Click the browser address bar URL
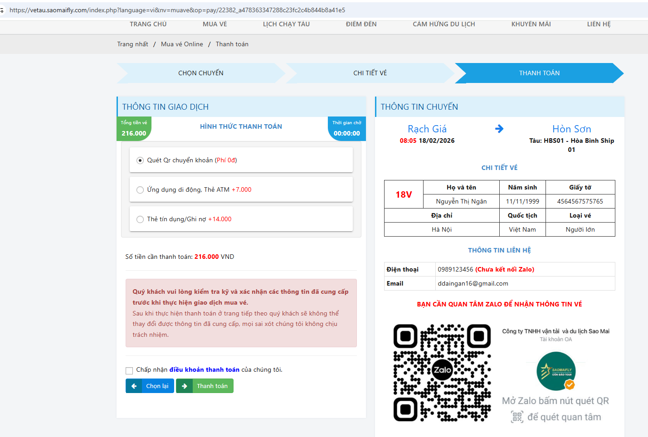Image resolution: width=648 pixels, height=437 pixels. (x=177, y=10)
